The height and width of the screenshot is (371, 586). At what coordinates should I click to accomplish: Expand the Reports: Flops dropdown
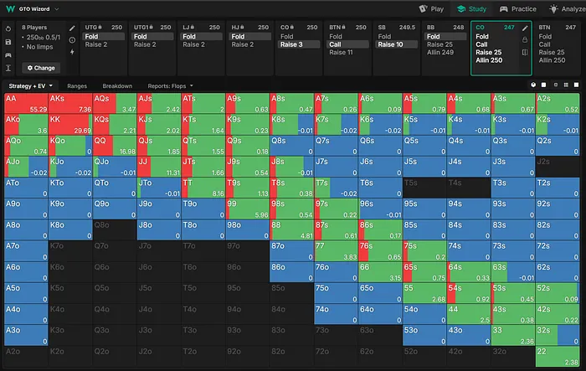[170, 85]
